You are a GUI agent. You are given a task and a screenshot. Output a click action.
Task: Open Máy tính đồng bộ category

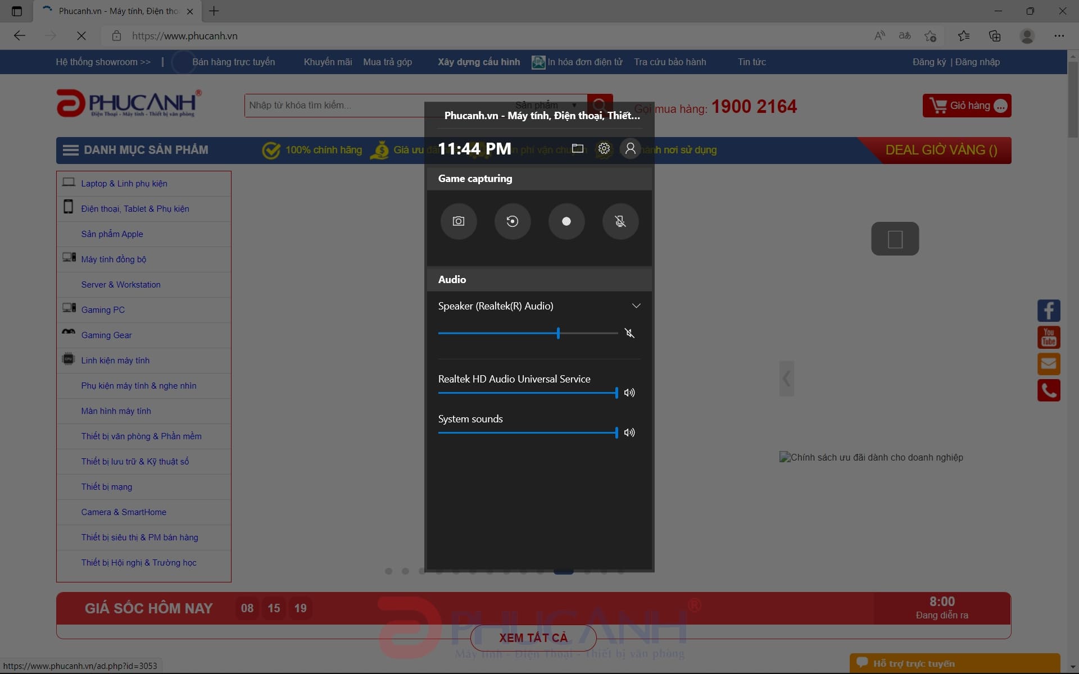[x=144, y=259]
